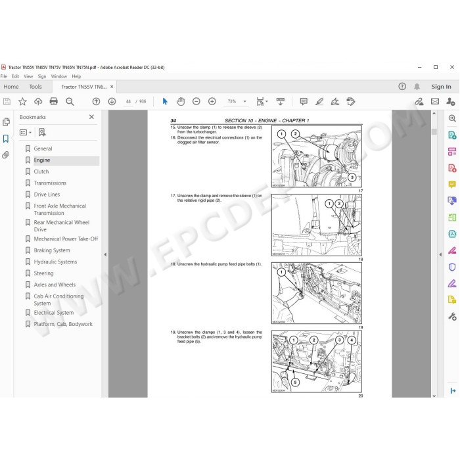This screenshot has width=460, height=460.
Task: Collapse the left navigation pane arrow
Action: 105,254
